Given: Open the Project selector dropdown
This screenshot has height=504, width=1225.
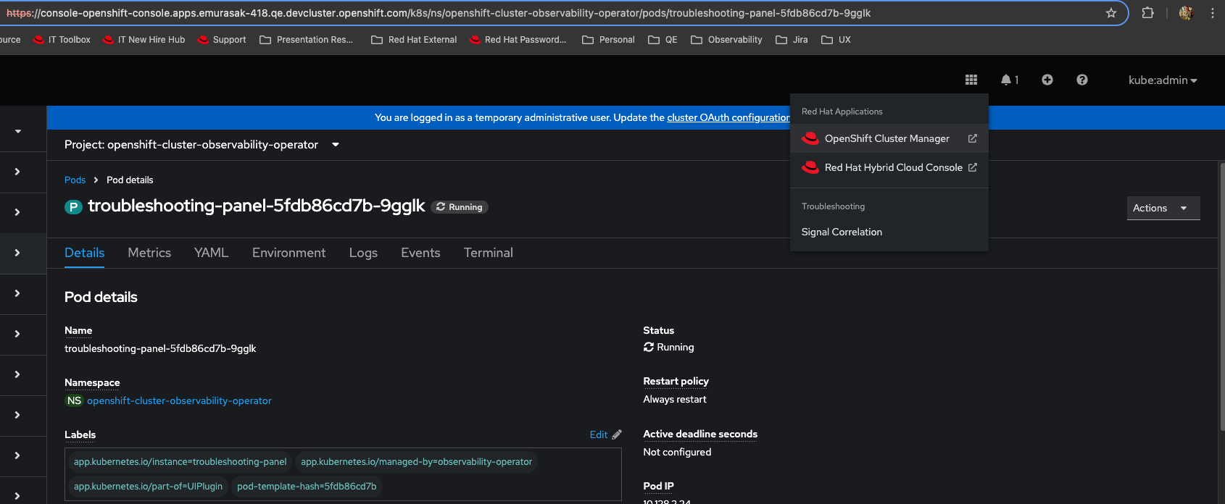Looking at the screenshot, I should pos(202,145).
